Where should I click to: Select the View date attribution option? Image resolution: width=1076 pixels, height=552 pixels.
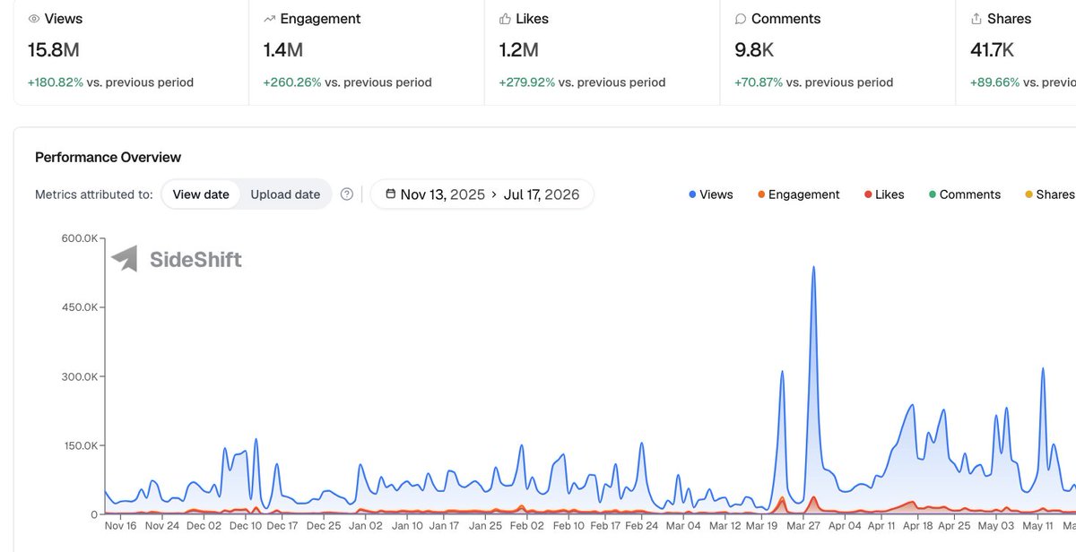[x=201, y=194]
